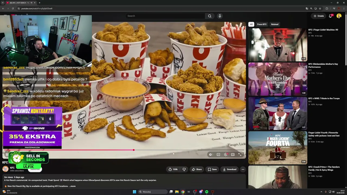Open Discord from the taskbar
Image resolution: width=347 pixels, height=195 pixels.
click(201, 192)
